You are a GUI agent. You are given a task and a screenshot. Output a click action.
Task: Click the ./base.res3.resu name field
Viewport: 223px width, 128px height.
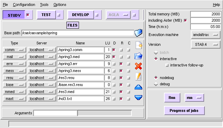tap(80, 85)
